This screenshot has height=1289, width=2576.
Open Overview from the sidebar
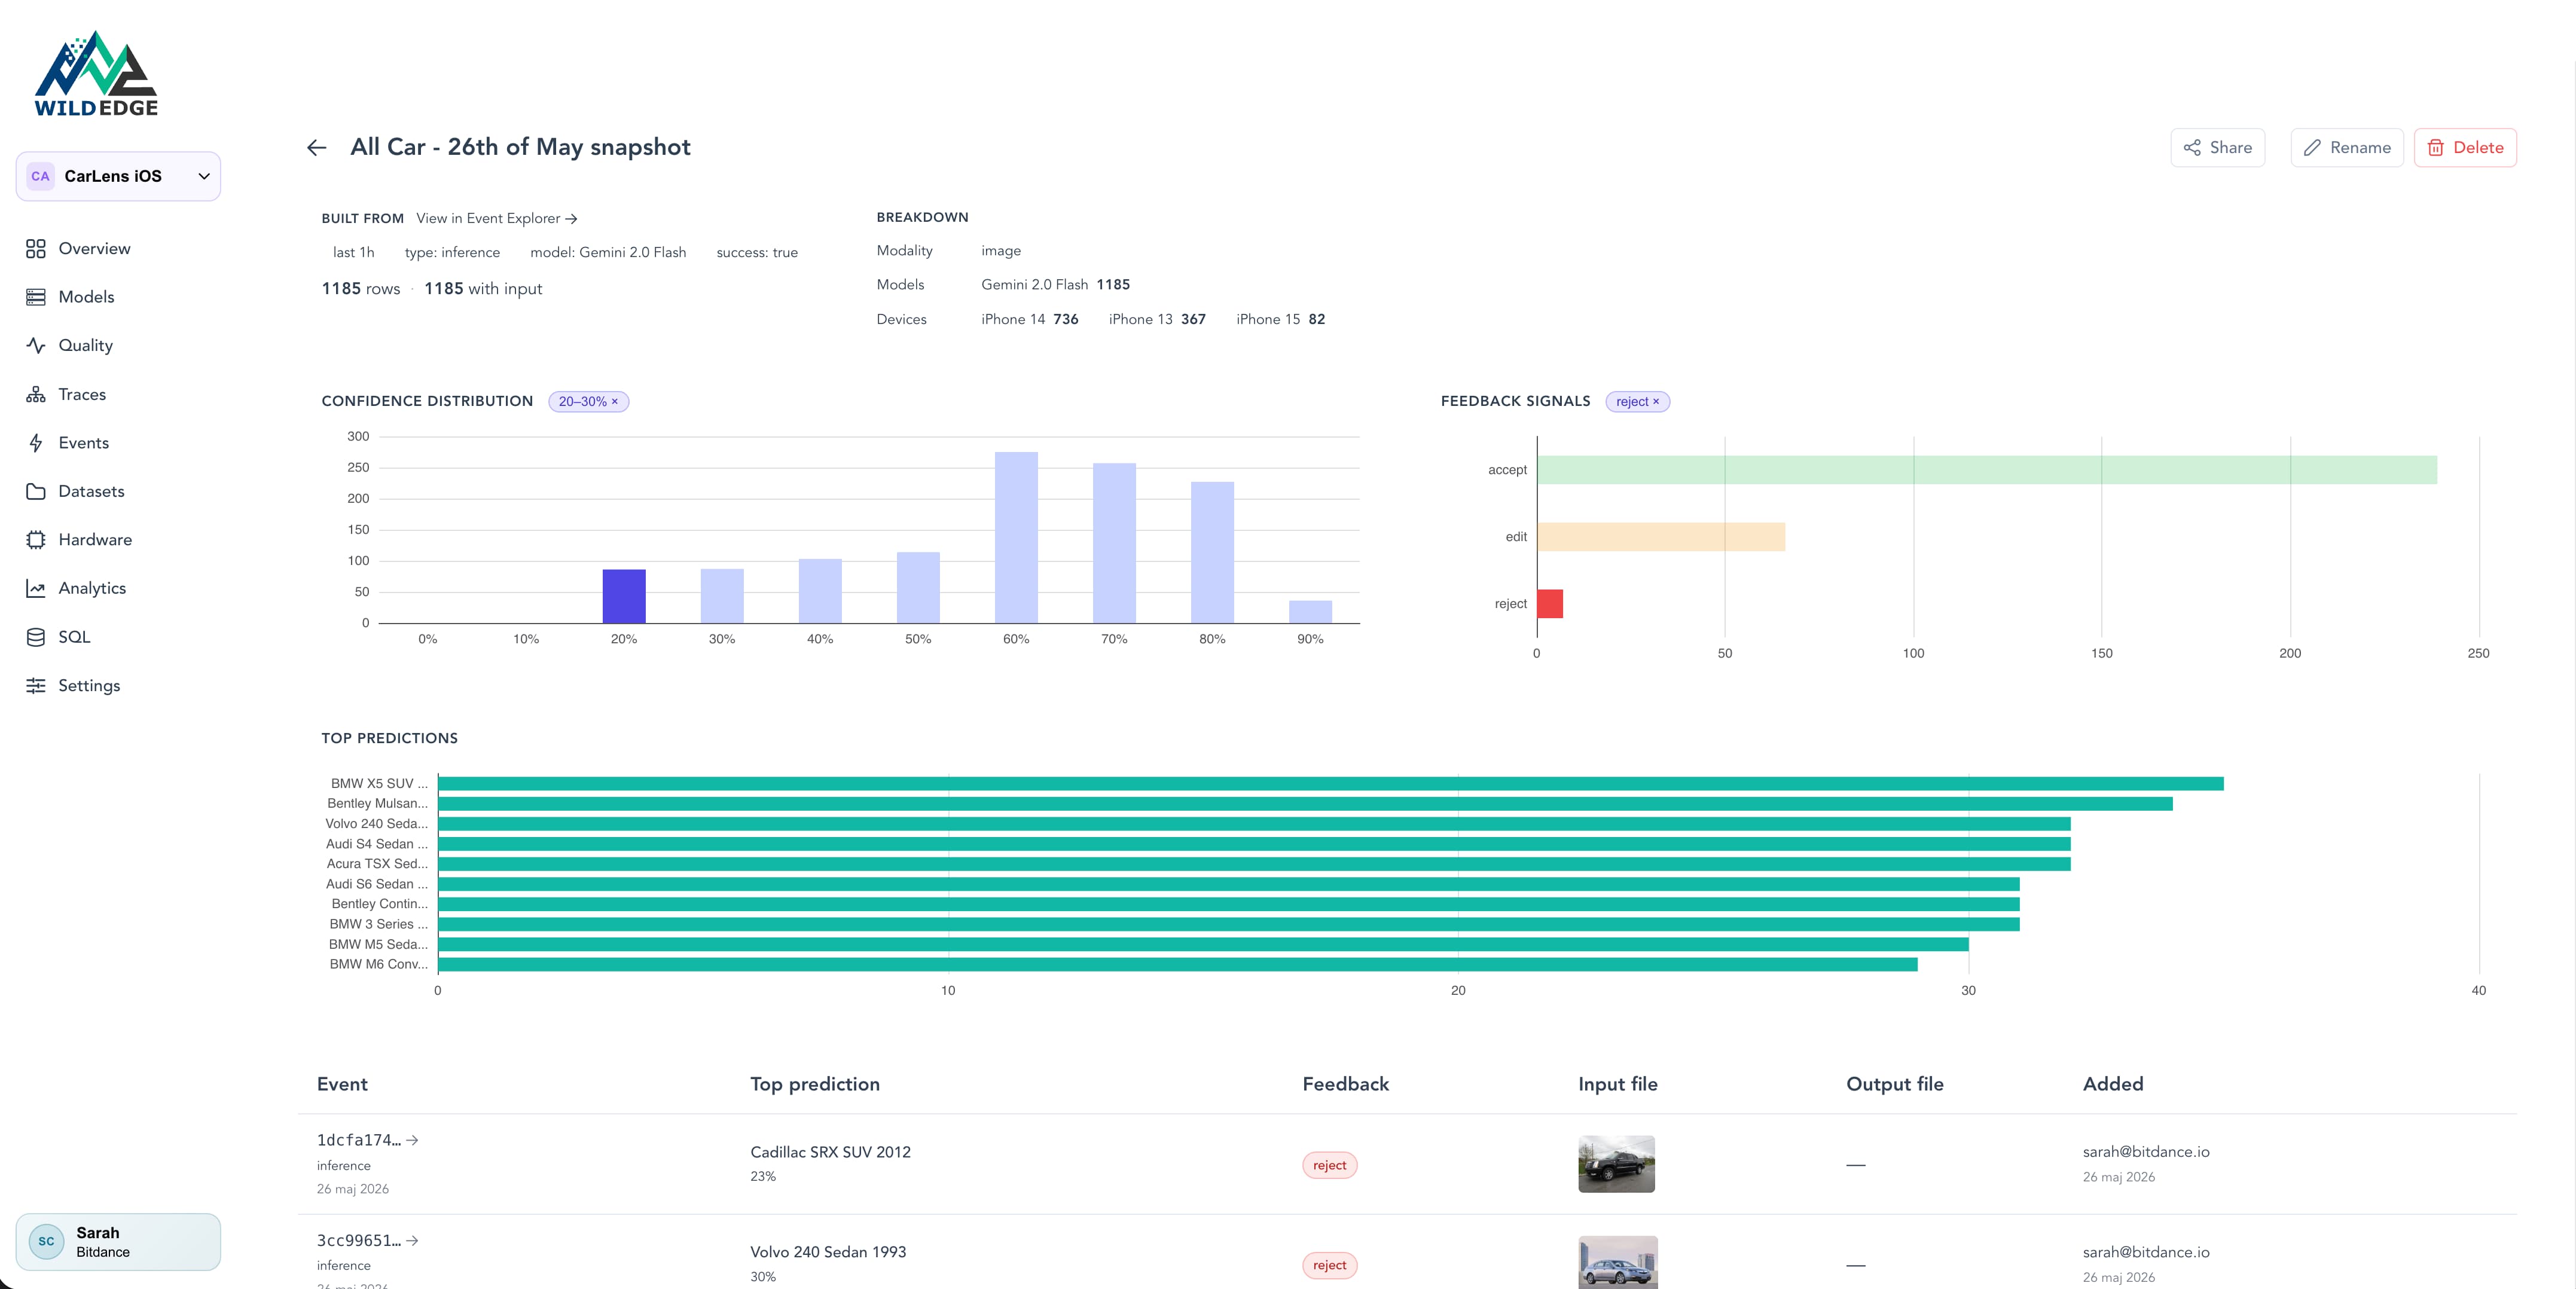coord(94,249)
